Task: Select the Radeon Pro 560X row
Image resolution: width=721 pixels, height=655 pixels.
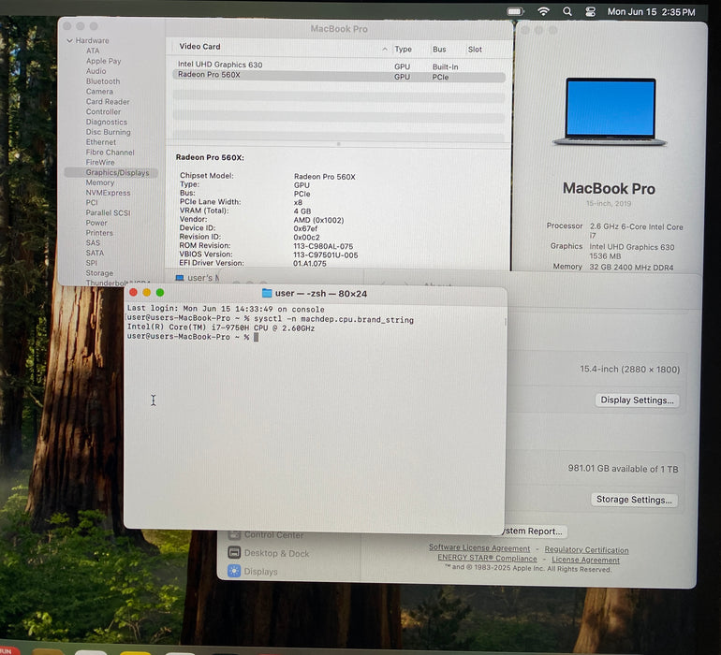Action: click(x=339, y=76)
